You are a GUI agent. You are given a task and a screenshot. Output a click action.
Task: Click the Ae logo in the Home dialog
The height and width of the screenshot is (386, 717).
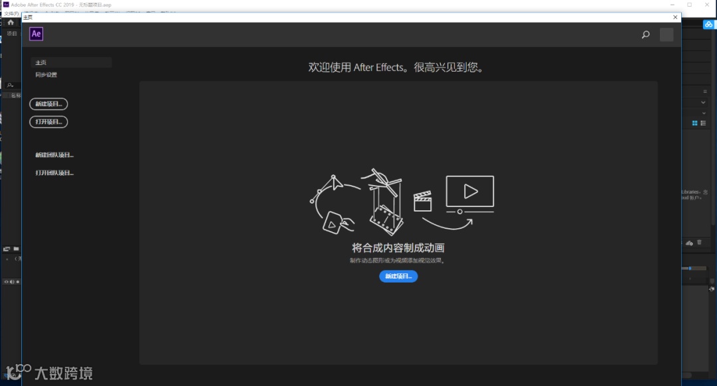pos(36,34)
